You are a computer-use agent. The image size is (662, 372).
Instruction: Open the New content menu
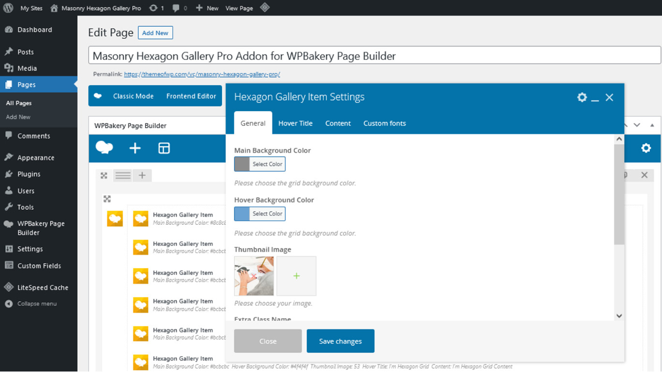click(x=207, y=8)
